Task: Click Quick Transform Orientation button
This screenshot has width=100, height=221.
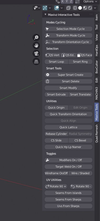Action: click(x=69, y=114)
